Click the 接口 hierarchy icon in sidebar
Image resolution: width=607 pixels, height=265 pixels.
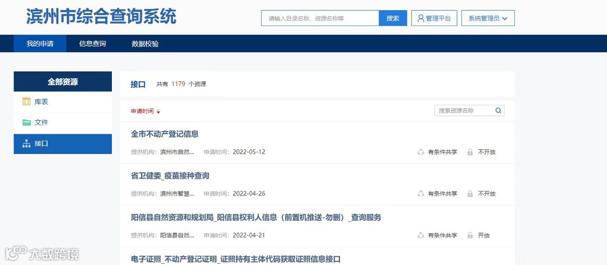tap(26, 144)
